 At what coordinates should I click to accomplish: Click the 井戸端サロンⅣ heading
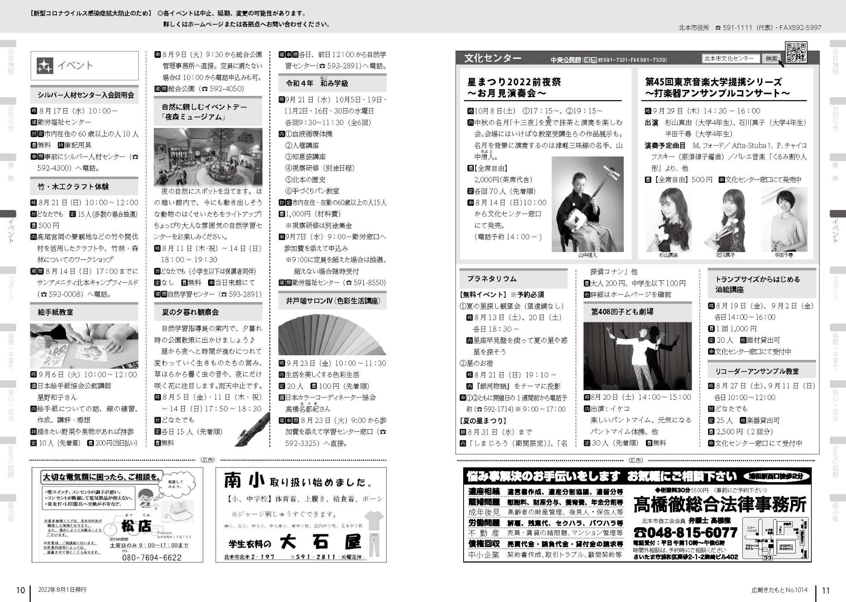[332, 301]
